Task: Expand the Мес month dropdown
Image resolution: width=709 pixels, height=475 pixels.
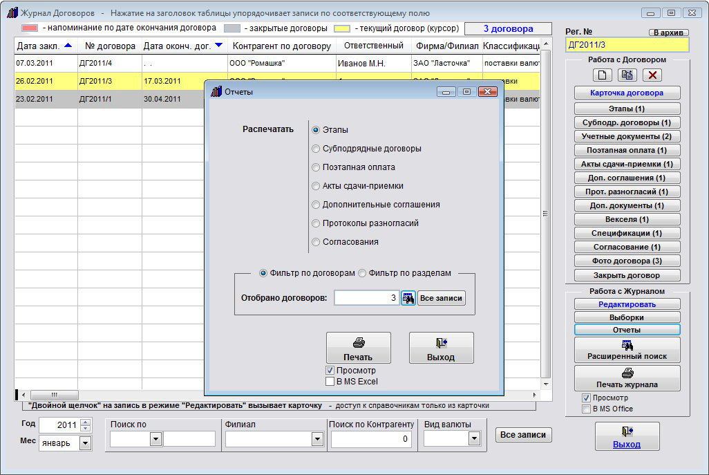Action: (x=86, y=443)
